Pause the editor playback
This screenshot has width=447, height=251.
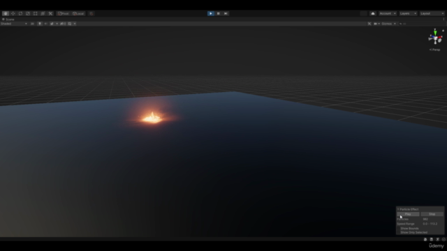coord(219,13)
